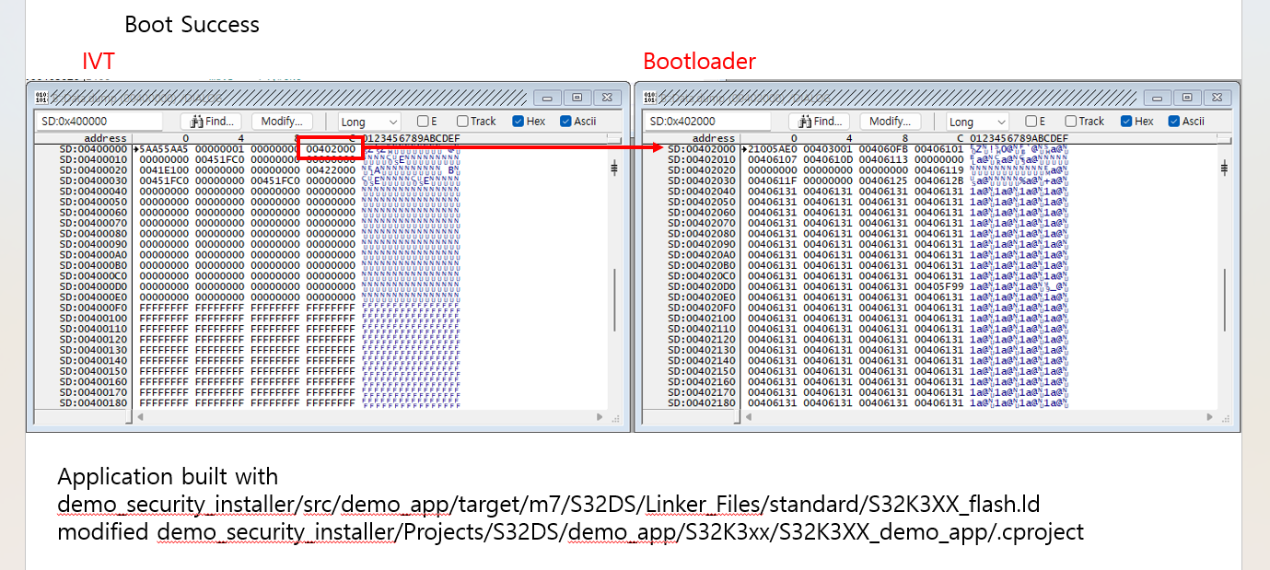Enable Track in the IVT dump window
The image size is (1270, 570).
pyautogui.click(x=463, y=122)
